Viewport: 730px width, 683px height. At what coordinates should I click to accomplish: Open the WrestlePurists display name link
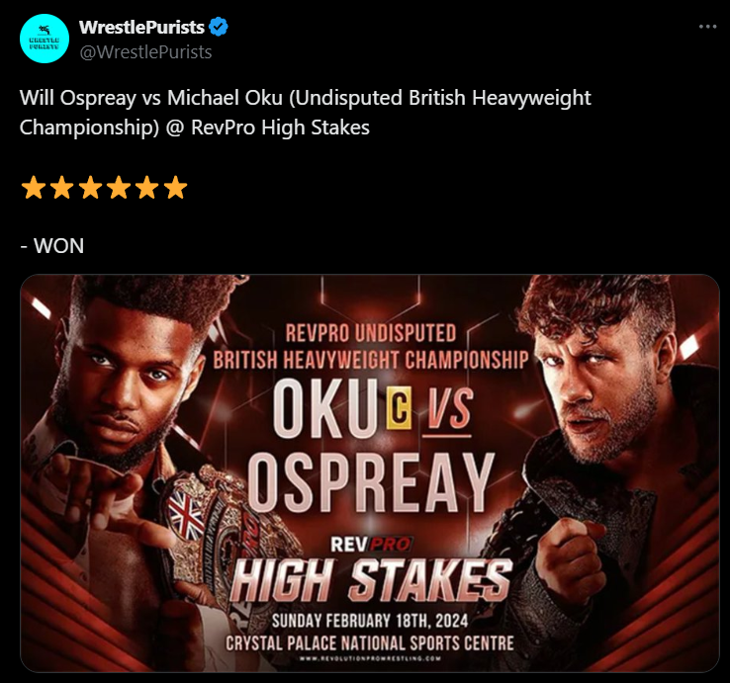pyautogui.click(x=141, y=27)
